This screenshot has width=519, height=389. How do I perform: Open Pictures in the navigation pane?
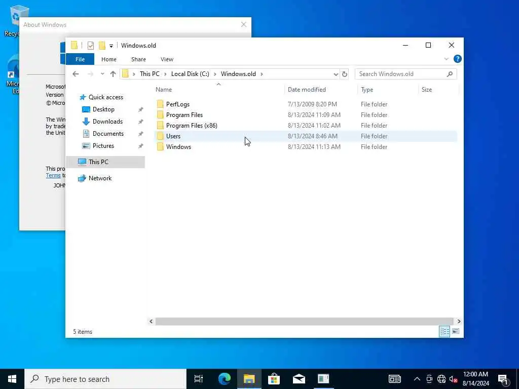pyautogui.click(x=103, y=146)
